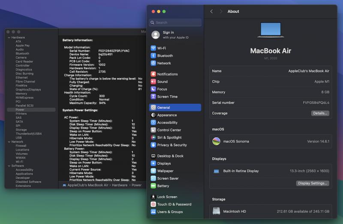Collapse the Software tree in System Information
The height and width of the screenshot is (224, 343).
(9, 166)
